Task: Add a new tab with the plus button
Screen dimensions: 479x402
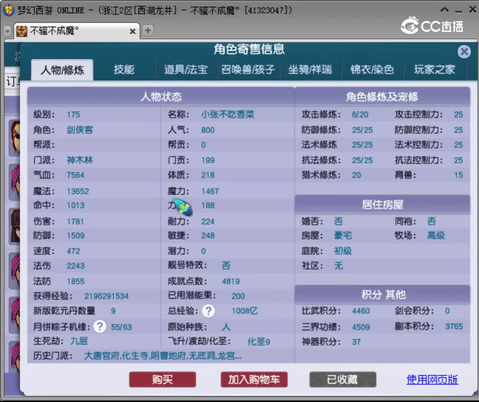Action: click(x=148, y=30)
